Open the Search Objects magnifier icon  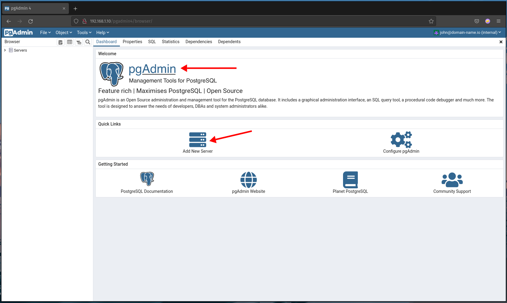tap(88, 42)
